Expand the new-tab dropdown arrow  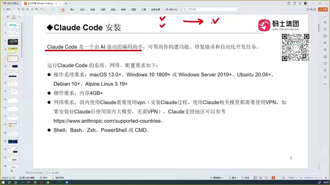click(70, 4)
